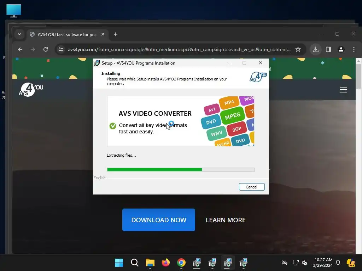Image resolution: width=362 pixels, height=271 pixels.
Task: Open a new Chrome tab
Action: click(116, 34)
